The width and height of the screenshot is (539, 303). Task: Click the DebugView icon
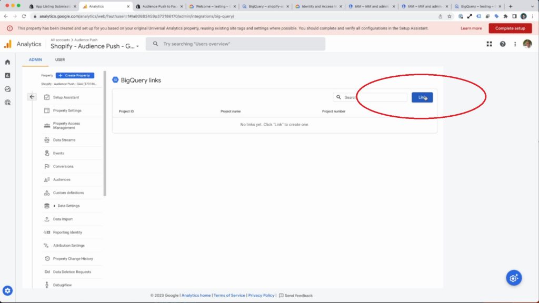coord(47,285)
